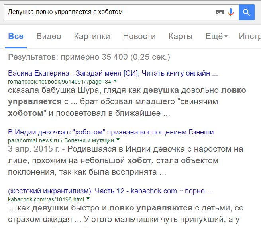
Task: Open the partially visible Инструменты tab
Action: (249, 36)
